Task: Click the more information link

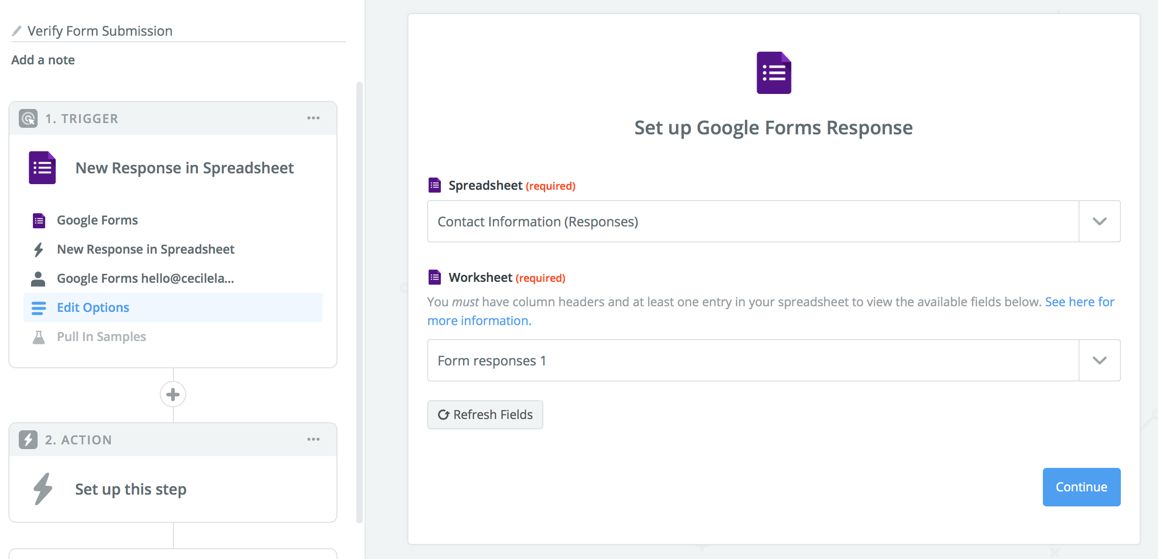Action: click(478, 320)
